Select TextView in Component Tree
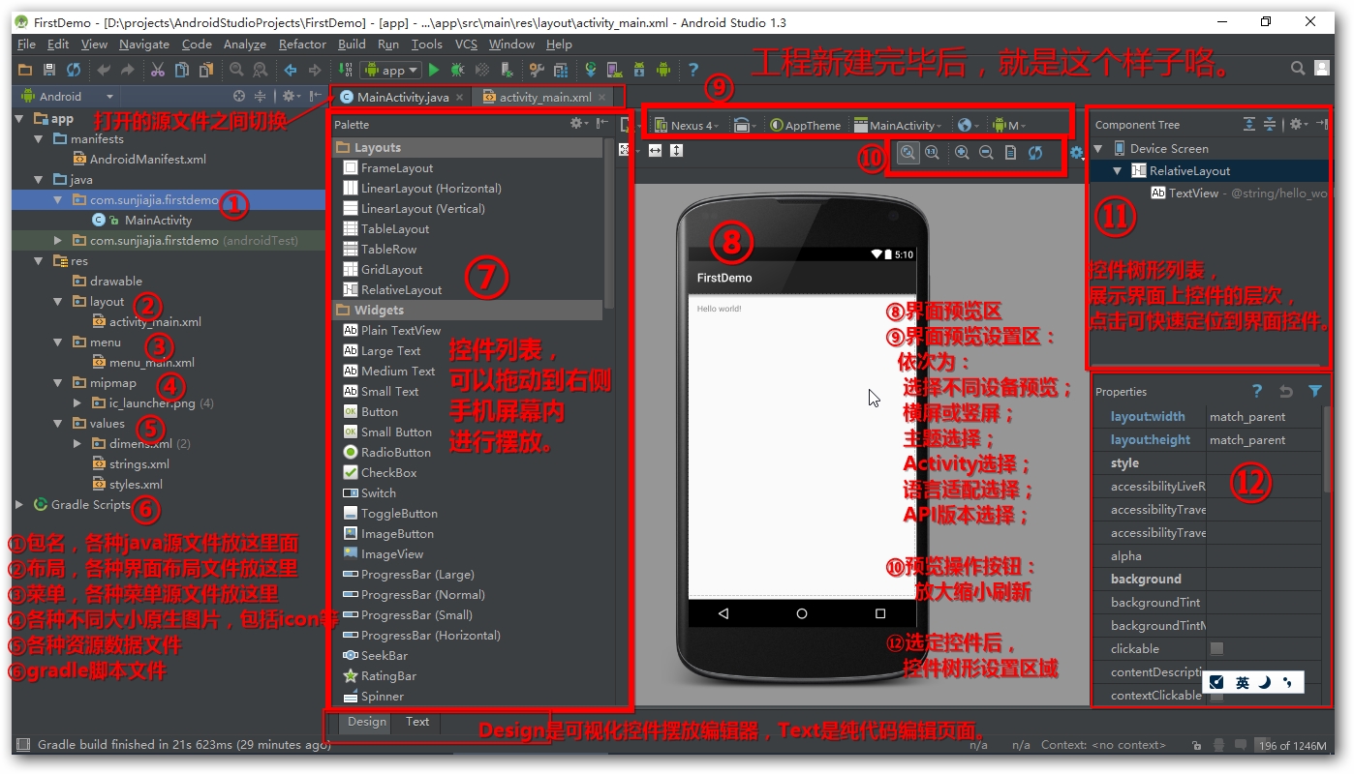This screenshot has width=1354, height=774. point(1193,193)
